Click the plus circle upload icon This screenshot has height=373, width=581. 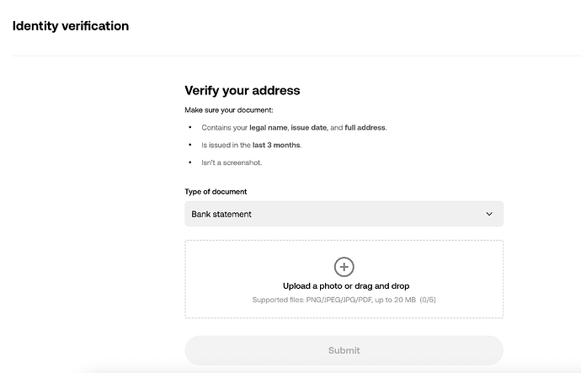coord(344,267)
